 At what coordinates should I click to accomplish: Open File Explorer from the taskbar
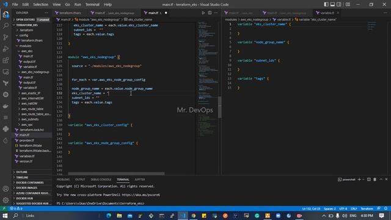[119, 216]
